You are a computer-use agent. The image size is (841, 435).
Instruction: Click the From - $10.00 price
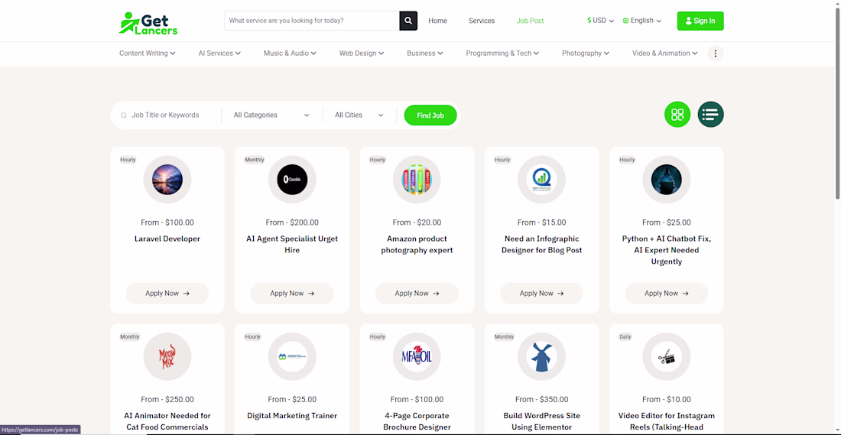coord(666,399)
